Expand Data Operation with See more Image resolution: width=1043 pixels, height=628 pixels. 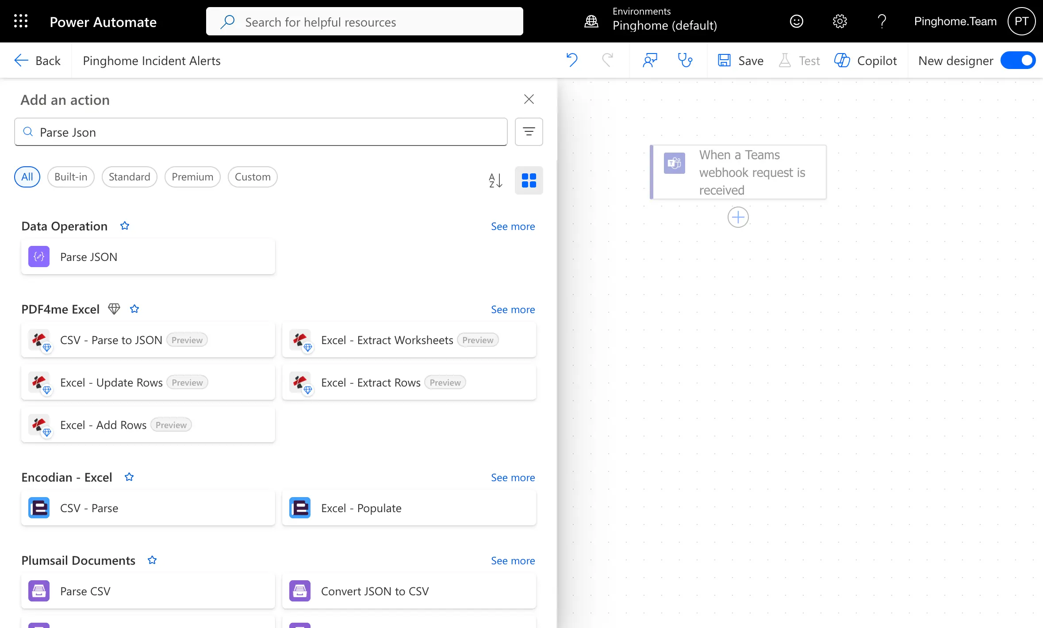pyautogui.click(x=513, y=226)
